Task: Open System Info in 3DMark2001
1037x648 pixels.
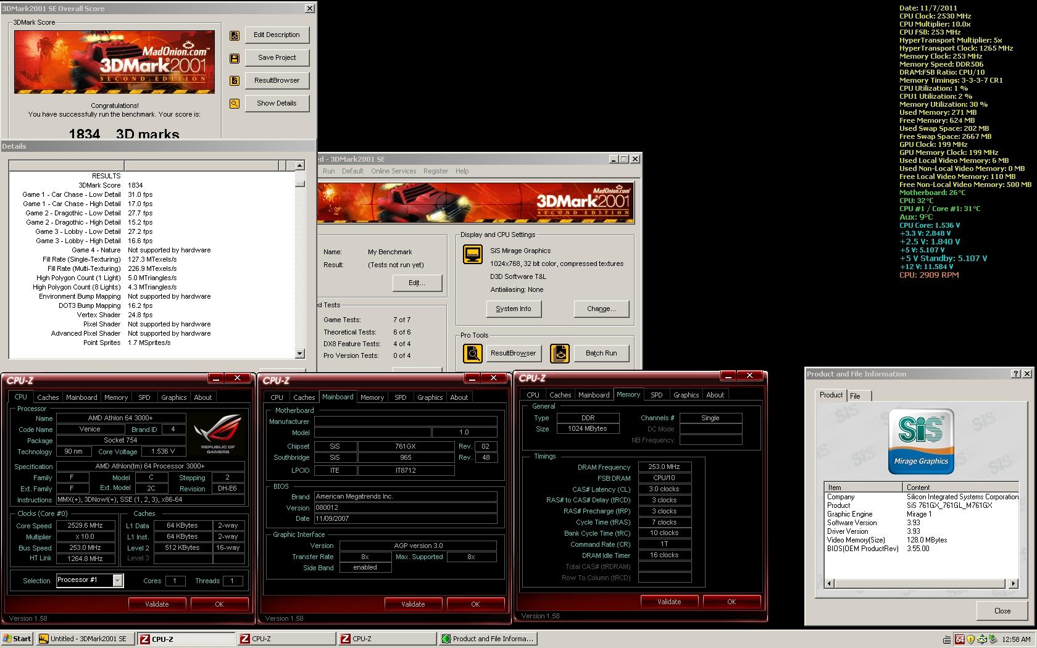Action: [513, 309]
